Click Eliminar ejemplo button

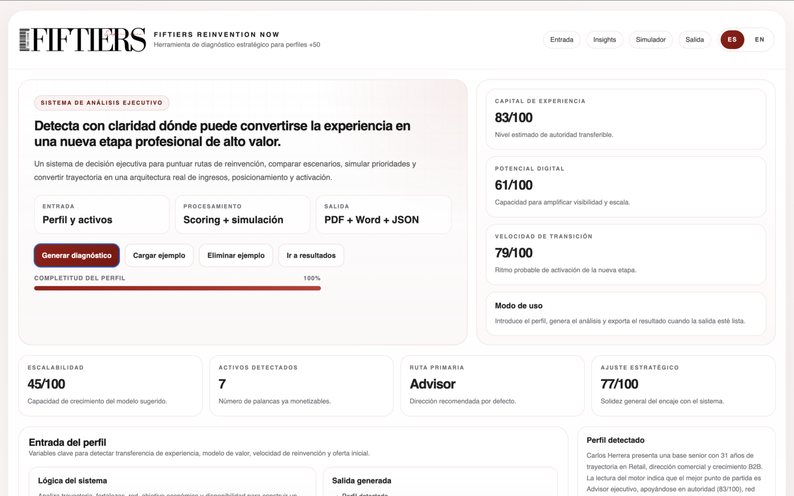[236, 255]
